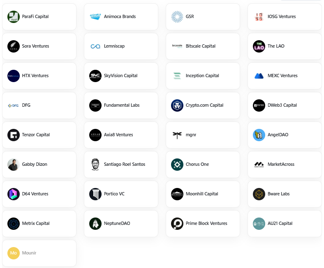Click the MEXC Ventures blue logo
The image size is (324, 268).
click(259, 76)
